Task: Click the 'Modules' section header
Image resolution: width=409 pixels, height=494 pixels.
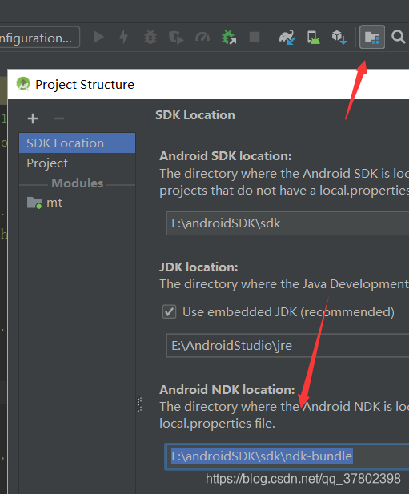Action: (x=78, y=183)
